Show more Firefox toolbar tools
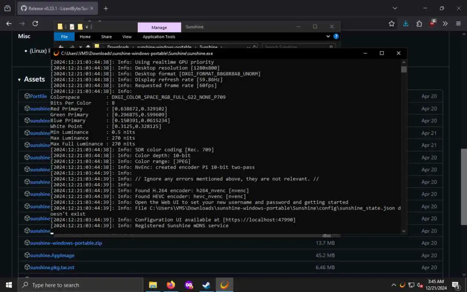Screen dimensions: 467x292 (x=445, y=23)
